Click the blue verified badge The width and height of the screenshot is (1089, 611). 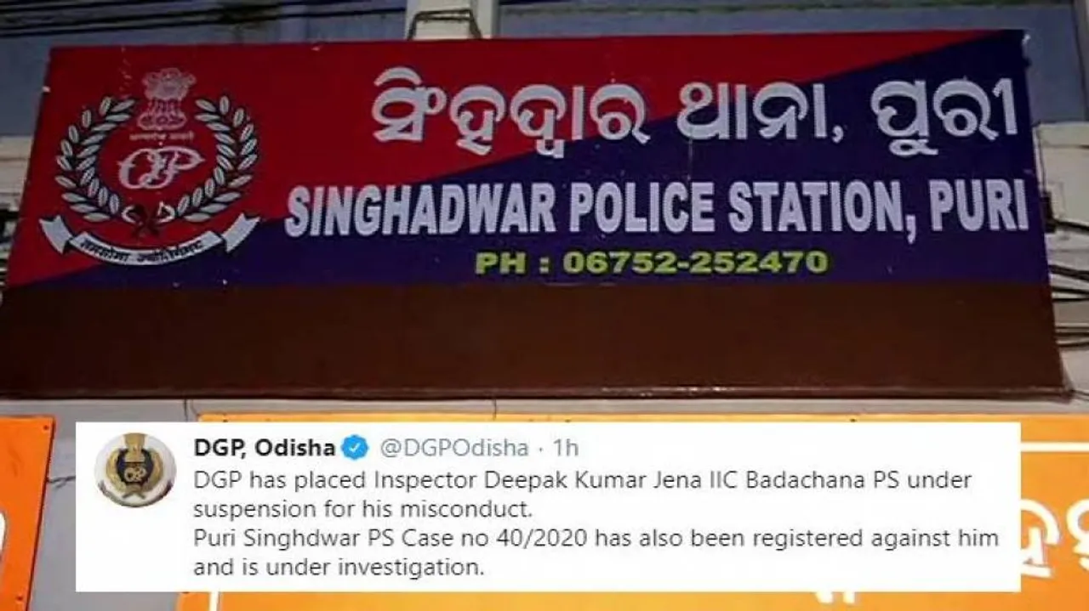355,447
